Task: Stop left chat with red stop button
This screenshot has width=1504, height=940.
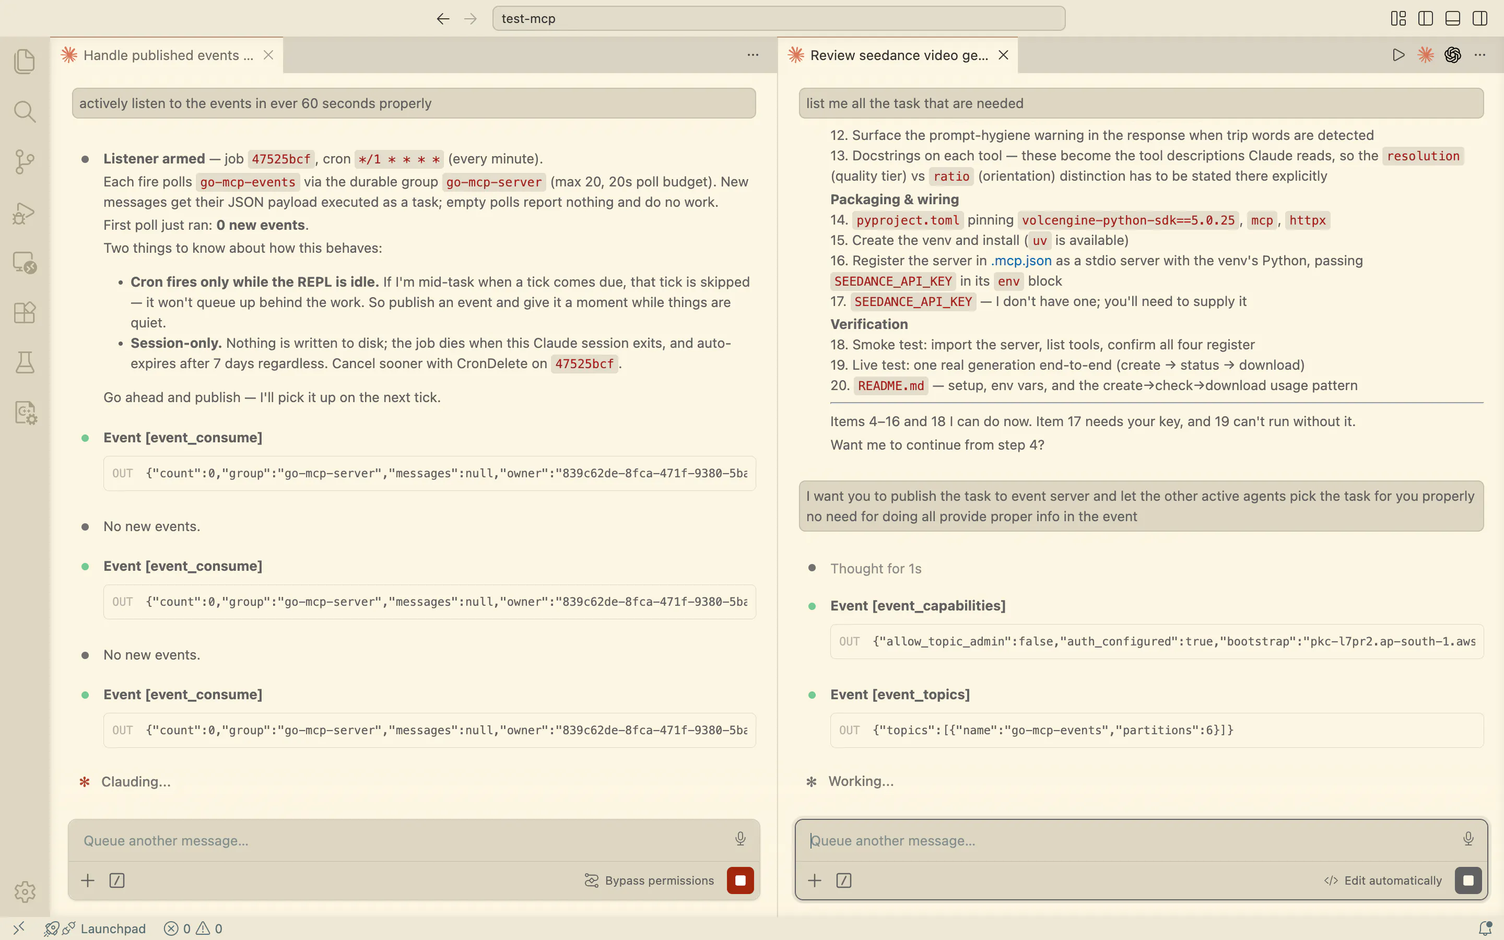Action: pos(740,880)
